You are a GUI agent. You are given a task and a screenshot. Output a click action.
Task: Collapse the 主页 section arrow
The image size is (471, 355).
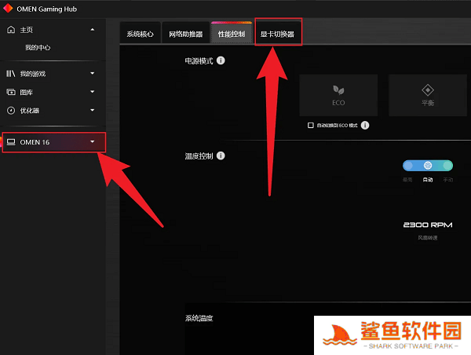pos(93,30)
